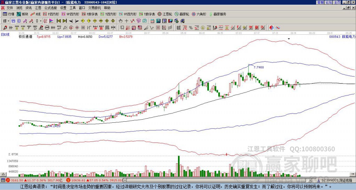The image size is (356, 190).
Task: Click the black left arrow icon
Action: point(71,21)
